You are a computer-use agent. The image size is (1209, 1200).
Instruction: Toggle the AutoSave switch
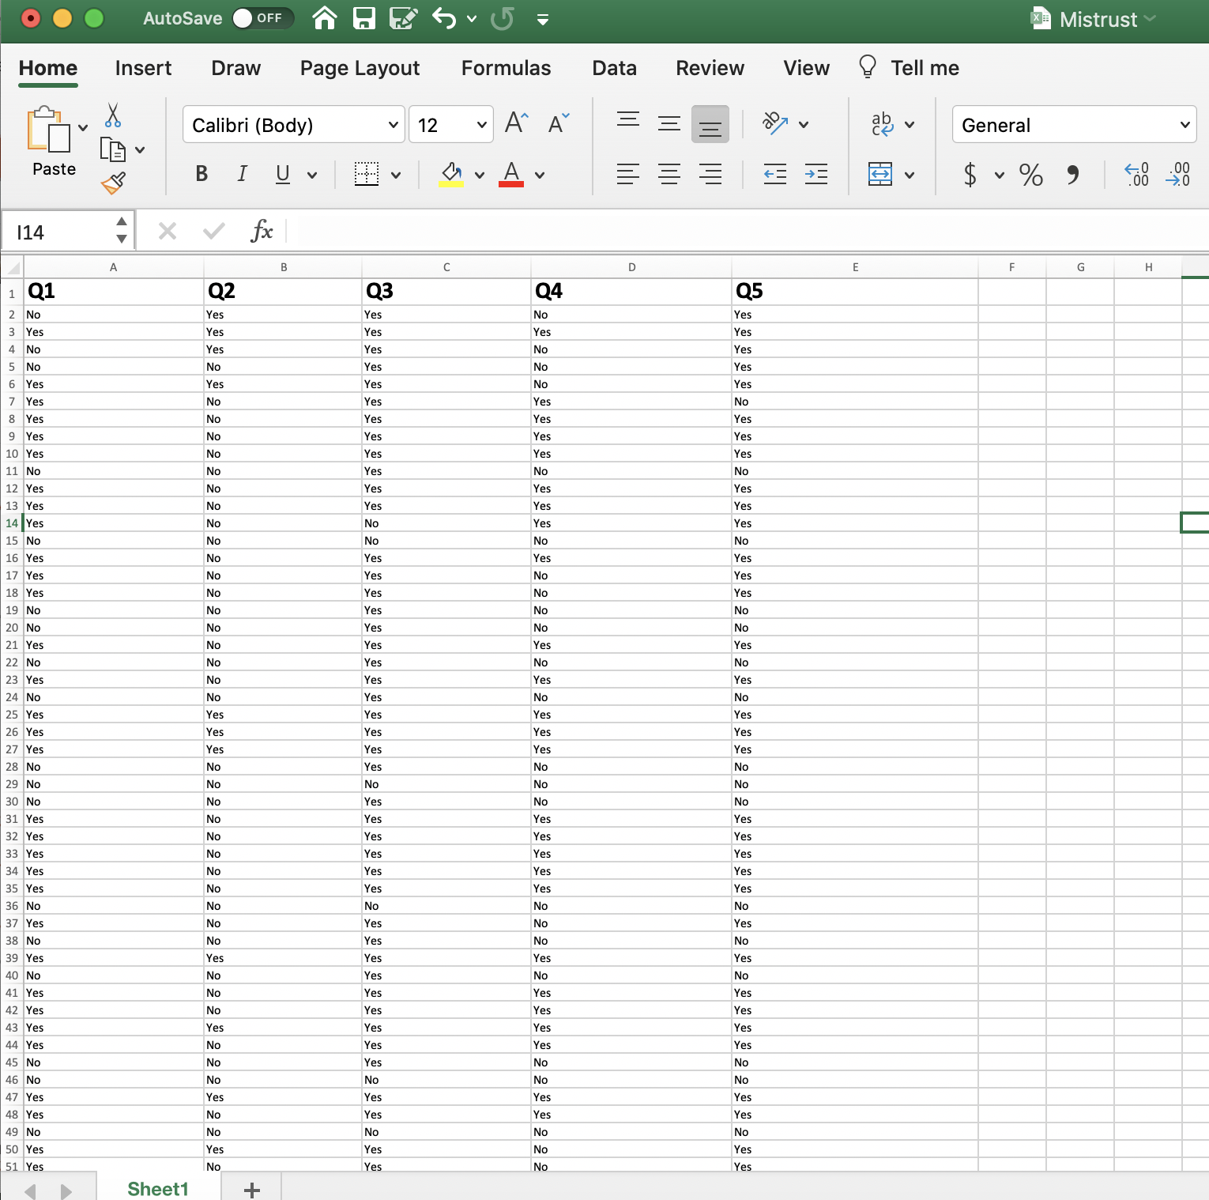[263, 18]
